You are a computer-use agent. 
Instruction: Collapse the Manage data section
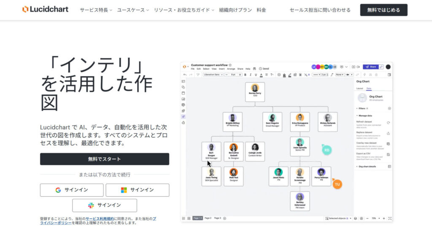364,115
